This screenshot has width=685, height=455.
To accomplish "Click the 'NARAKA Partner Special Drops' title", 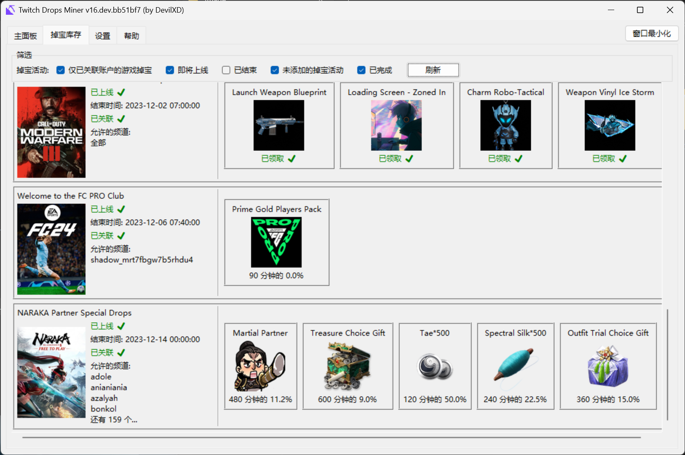I will point(75,313).
